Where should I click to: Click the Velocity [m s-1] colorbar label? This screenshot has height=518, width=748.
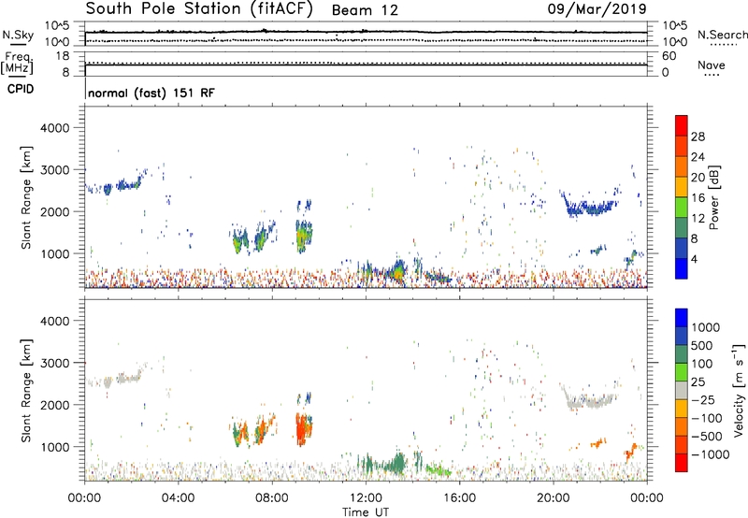coord(739,390)
